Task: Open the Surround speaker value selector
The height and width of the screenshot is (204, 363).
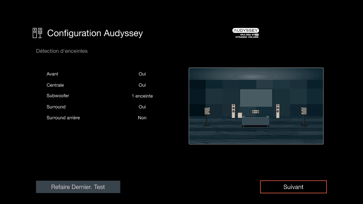Action: click(142, 107)
